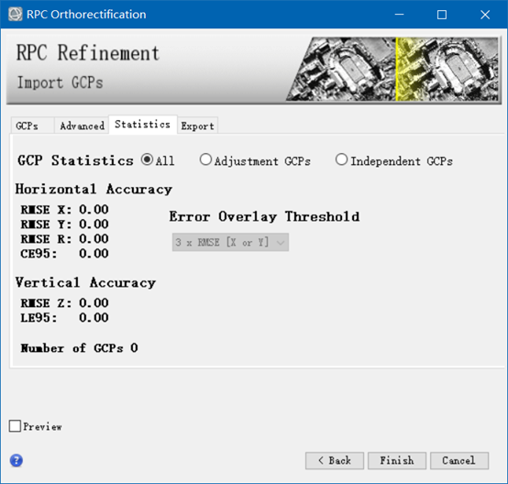Enable the Preview checkbox
The image size is (508, 484).
pos(15,426)
